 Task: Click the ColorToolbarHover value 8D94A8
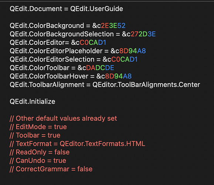click(118, 76)
